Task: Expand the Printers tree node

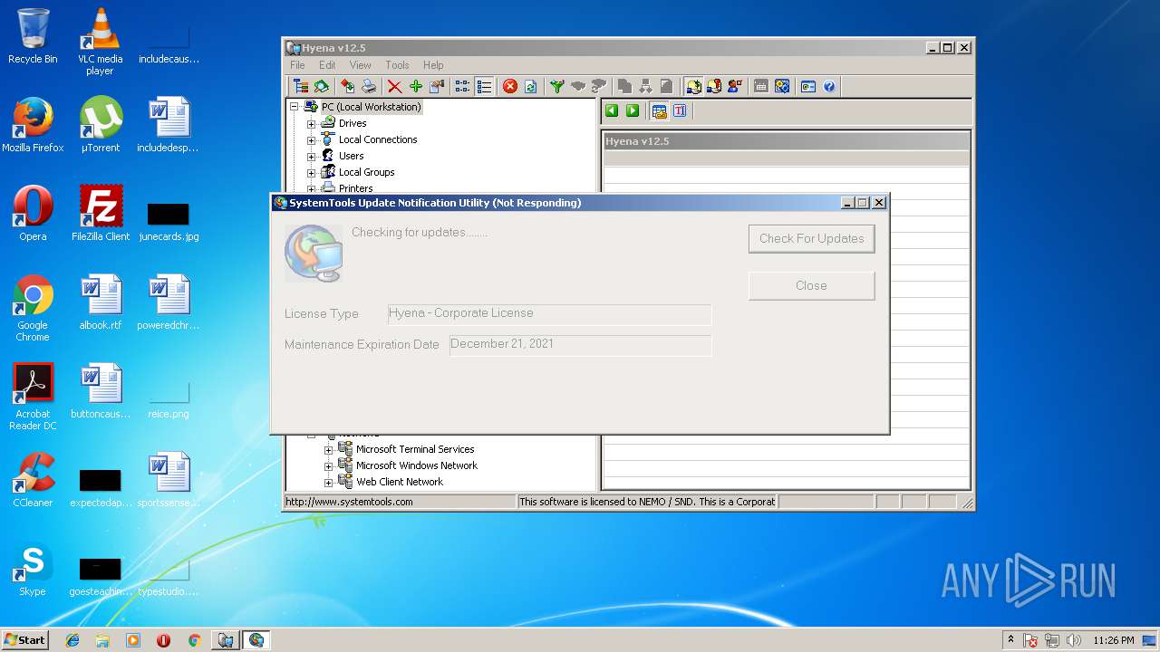Action: (x=311, y=188)
